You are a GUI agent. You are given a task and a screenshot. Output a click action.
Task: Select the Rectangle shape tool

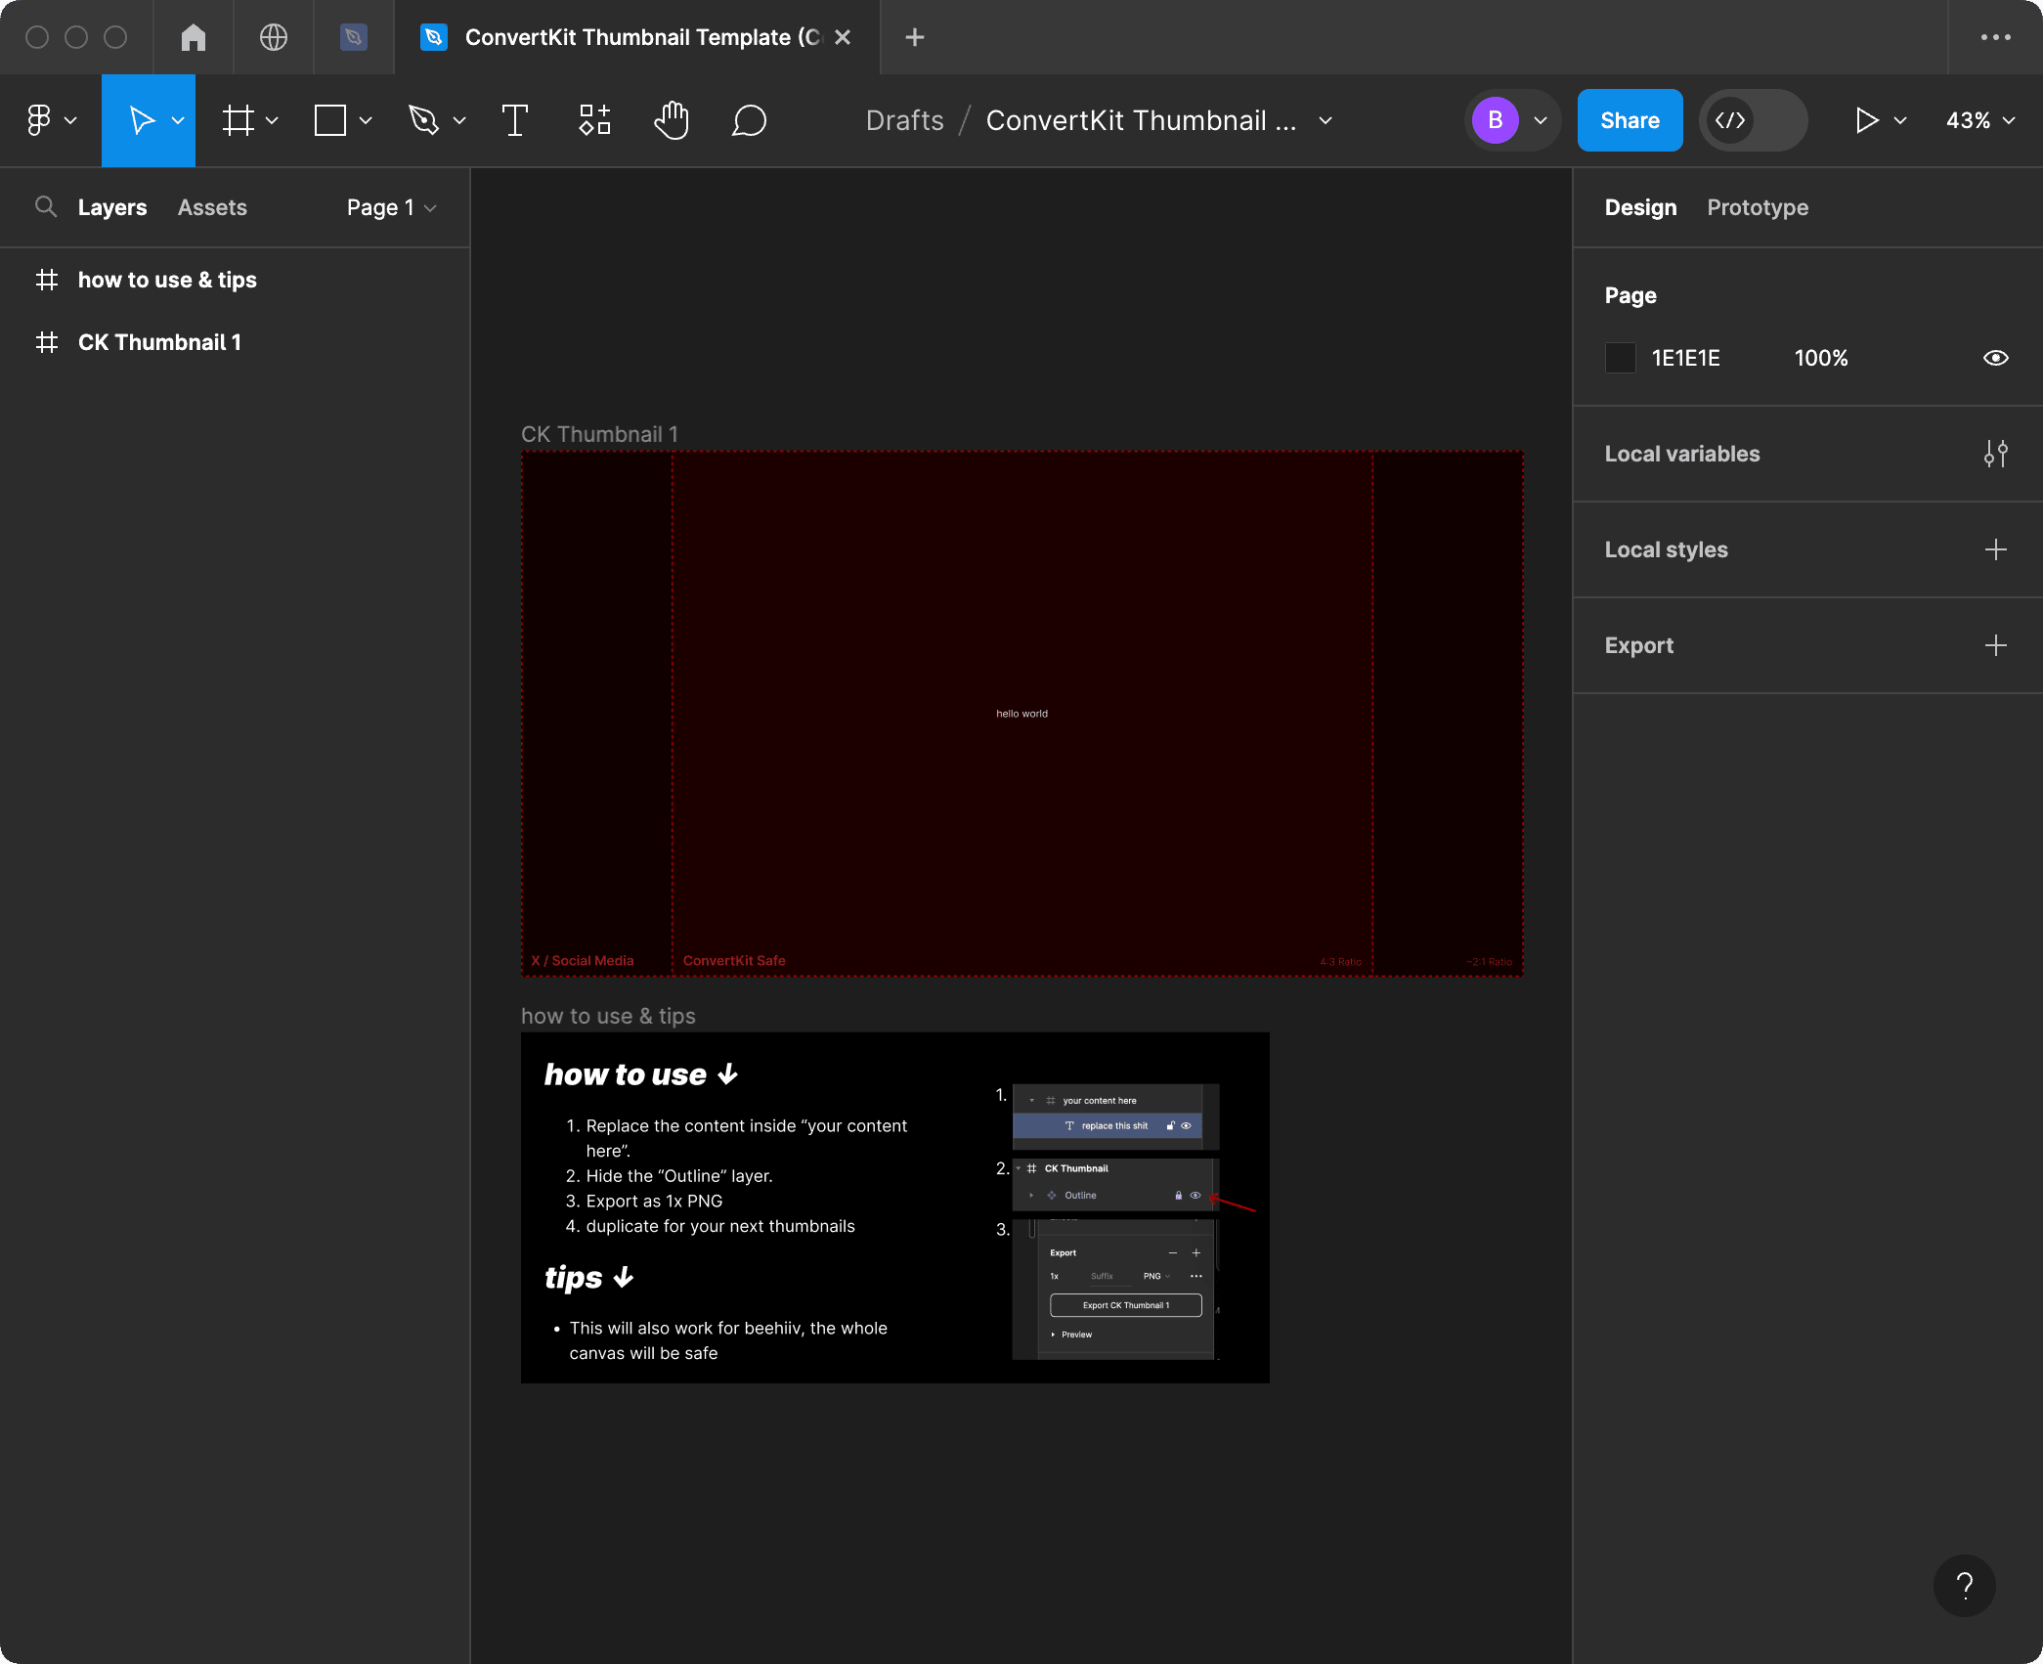click(x=330, y=120)
